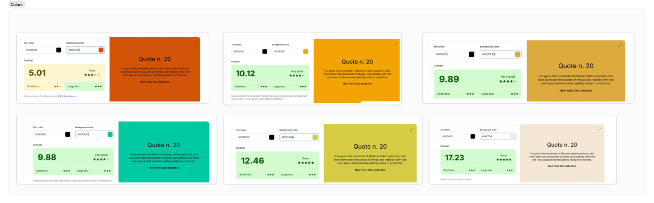Expand preview on the olive D5CB44 card

pyautogui.click(x=412, y=129)
